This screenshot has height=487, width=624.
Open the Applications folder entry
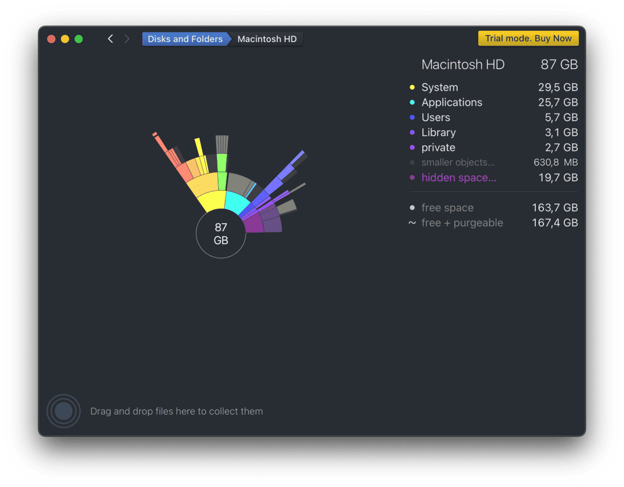(x=452, y=103)
